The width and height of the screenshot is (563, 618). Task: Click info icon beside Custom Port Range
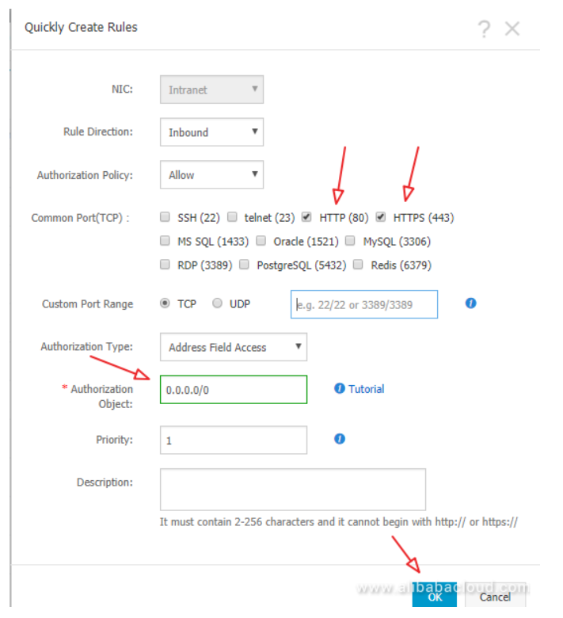tap(470, 303)
